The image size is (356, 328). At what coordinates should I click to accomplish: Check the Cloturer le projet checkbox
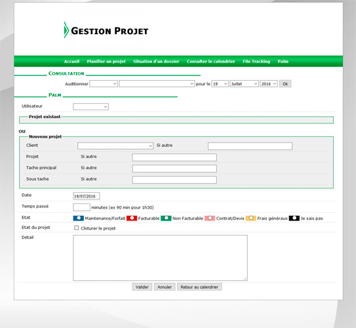[77, 228]
